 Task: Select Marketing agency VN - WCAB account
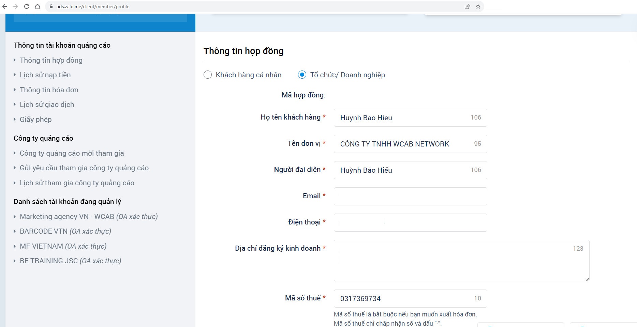click(x=89, y=217)
